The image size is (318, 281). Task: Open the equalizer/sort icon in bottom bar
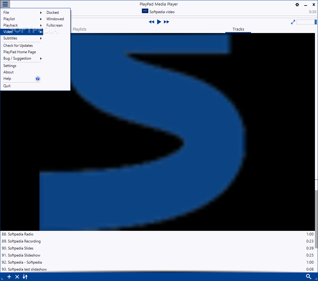point(25,277)
